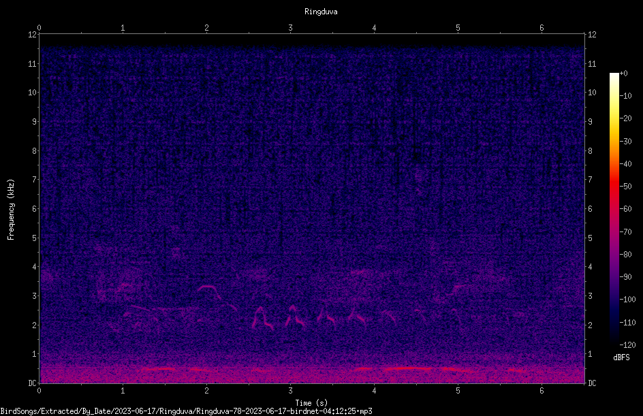Click the DC label on left axis
643x416 pixels.
coord(32,383)
